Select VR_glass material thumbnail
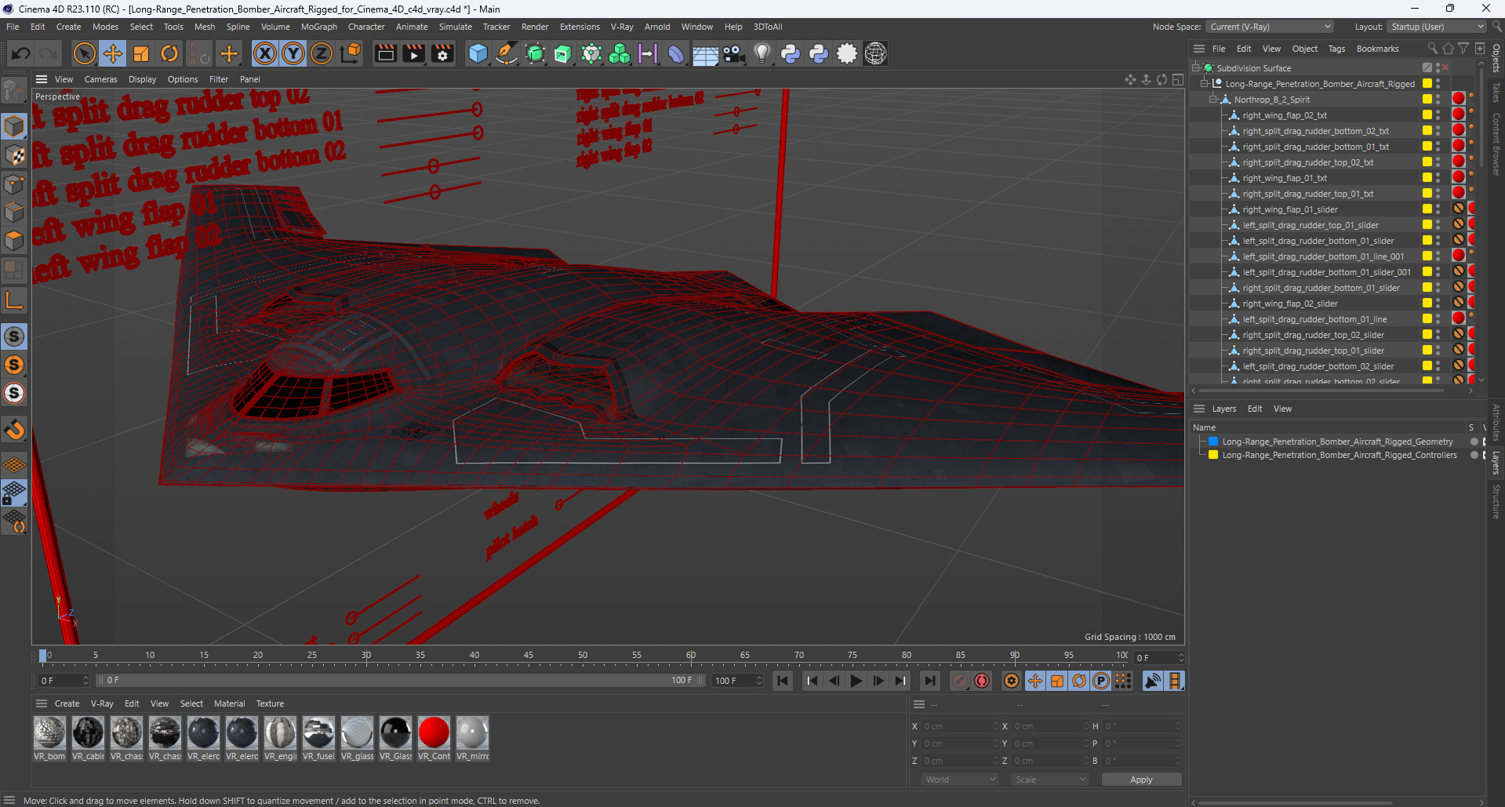This screenshot has width=1505, height=807. 357,732
